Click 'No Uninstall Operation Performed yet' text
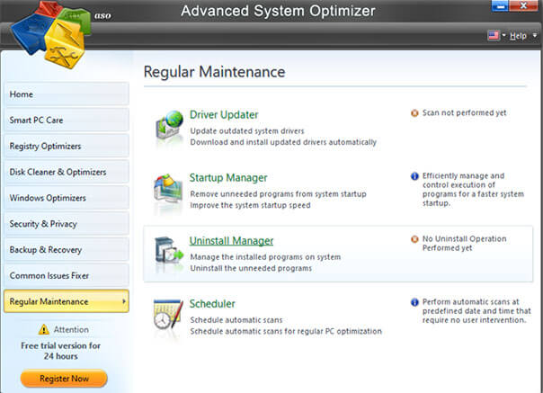The image size is (543, 393). point(465,244)
